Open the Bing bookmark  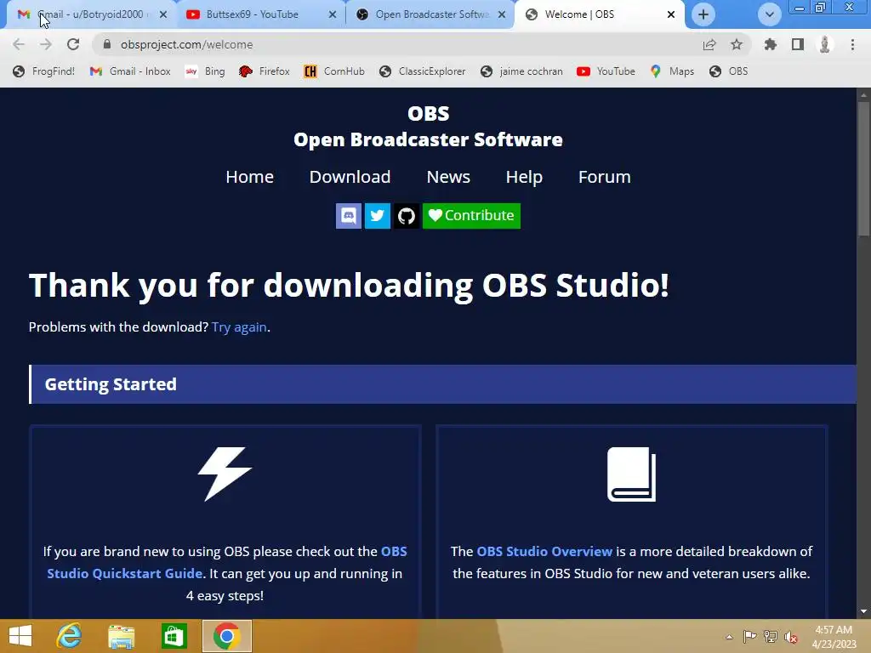pyautogui.click(x=205, y=71)
